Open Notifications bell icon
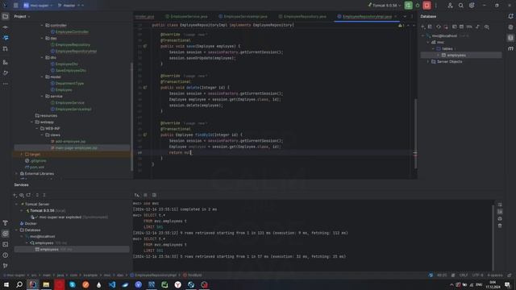This screenshot has height=290, width=516. [510, 16]
